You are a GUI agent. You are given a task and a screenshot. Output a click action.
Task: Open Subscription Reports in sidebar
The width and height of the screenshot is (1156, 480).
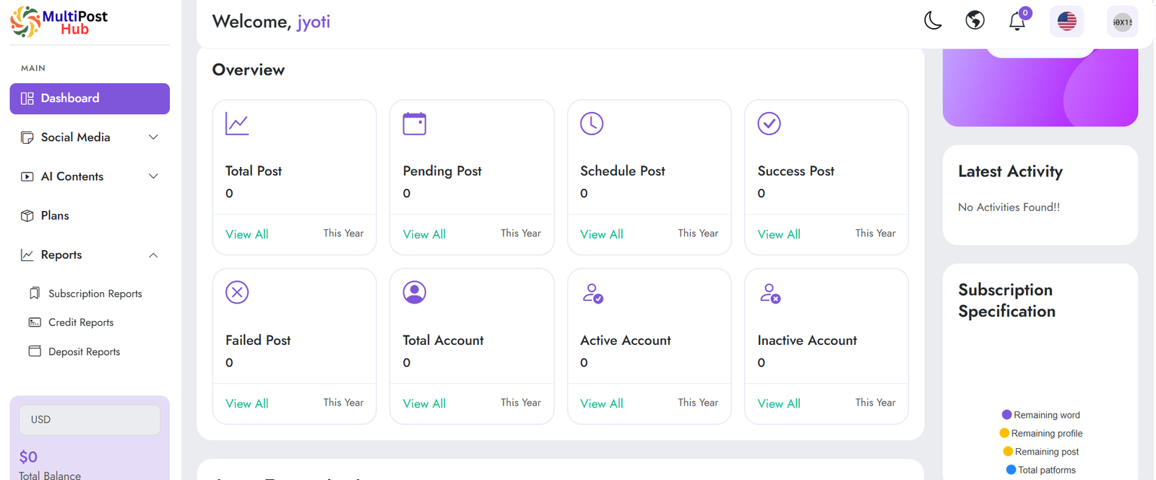click(95, 293)
